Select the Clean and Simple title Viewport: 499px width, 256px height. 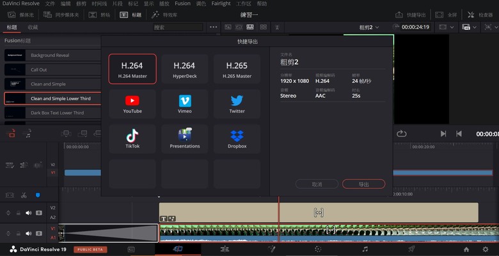(52, 84)
